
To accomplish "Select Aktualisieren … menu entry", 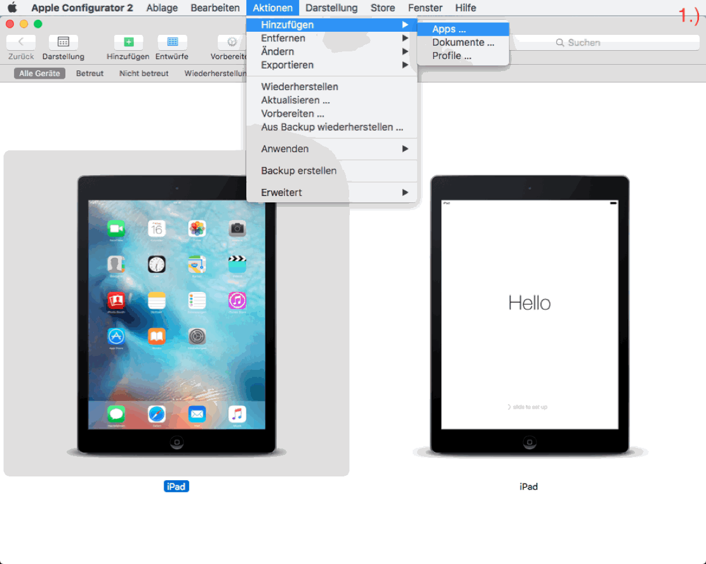I will coord(331,100).
